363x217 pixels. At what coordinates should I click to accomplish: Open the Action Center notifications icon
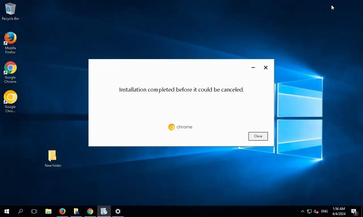click(x=354, y=211)
